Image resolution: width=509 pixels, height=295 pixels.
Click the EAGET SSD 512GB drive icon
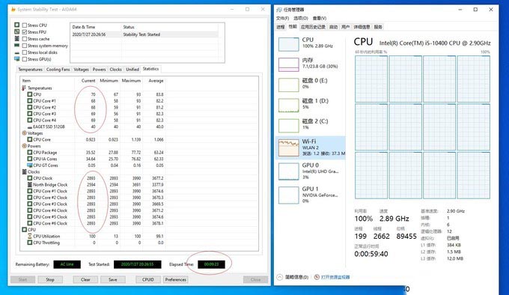[29, 127]
